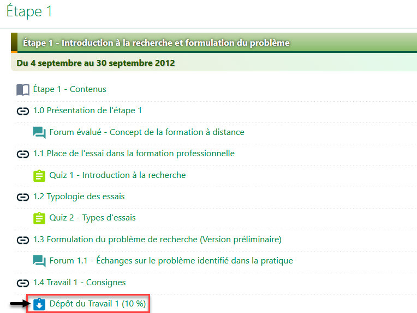Select the green Étape 1 section header bar
The height and width of the screenshot is (313, 417).
pos(213,42)
